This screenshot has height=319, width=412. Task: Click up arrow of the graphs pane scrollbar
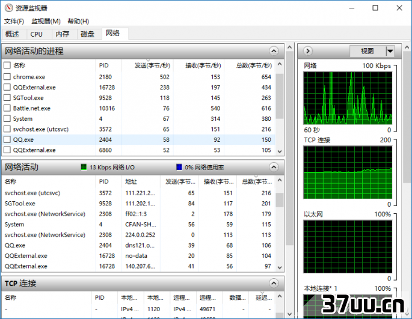click(x=407, y=47)
